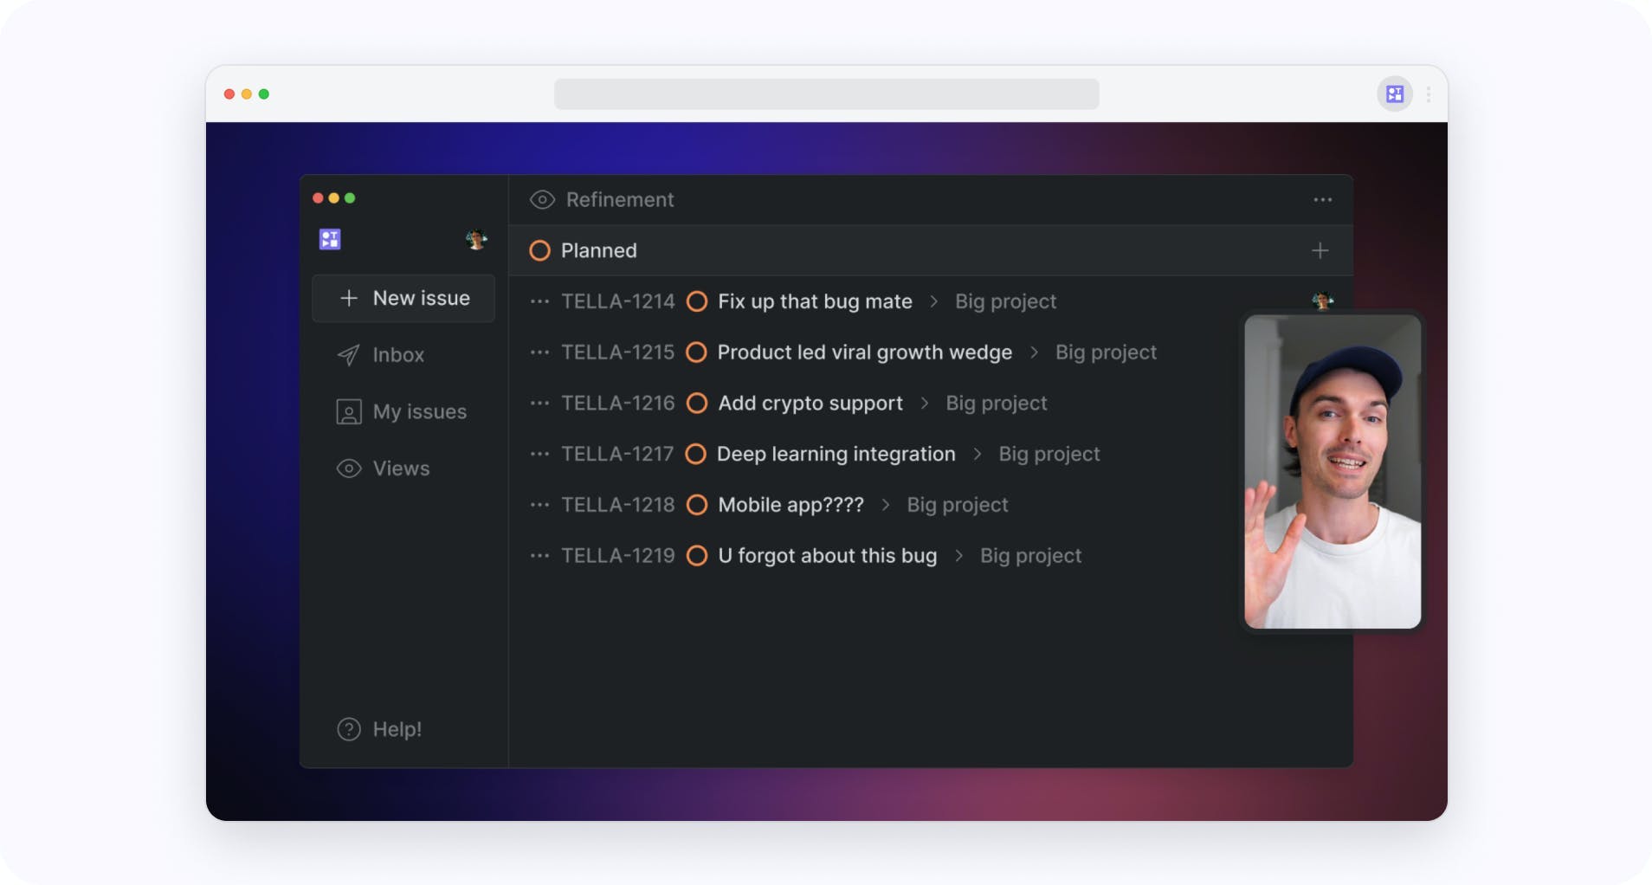
Task: Change status circle of Add crypto support
Action: [697, 404]
